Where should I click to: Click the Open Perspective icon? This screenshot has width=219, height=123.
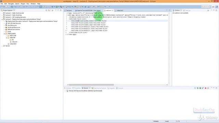click(213, 7)
